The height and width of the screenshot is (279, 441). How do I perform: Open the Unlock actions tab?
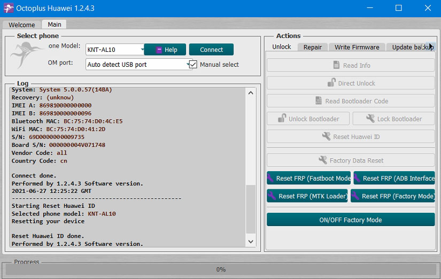(282, 46)
